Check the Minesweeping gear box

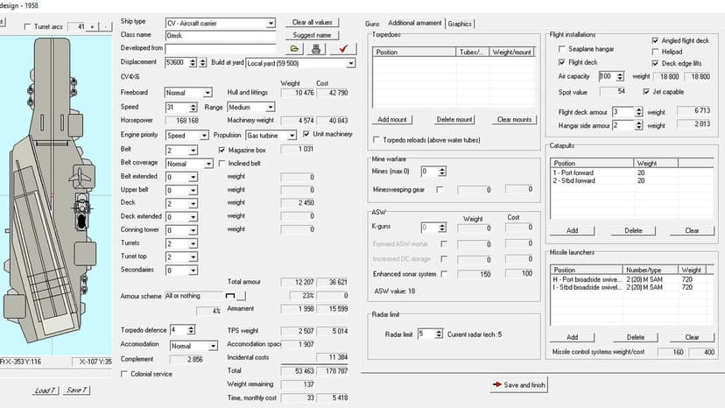point(440,189)
